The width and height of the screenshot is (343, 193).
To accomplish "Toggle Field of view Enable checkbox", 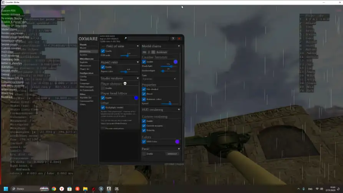I will click(103, 51).
